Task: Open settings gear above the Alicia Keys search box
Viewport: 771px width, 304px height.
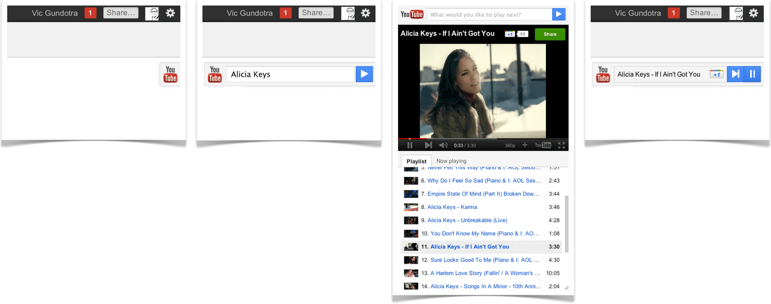Action: (x=366, y=13)
